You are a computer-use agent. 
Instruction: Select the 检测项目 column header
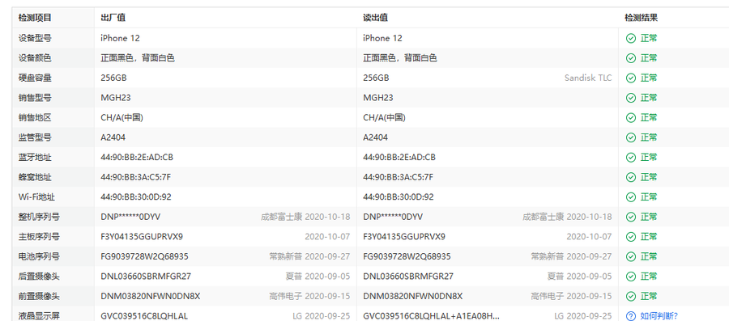click(x=35, y=18)
